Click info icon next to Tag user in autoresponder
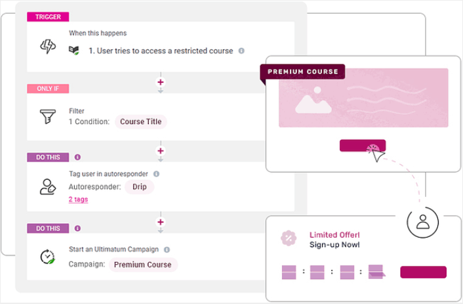Viewport: 463px width, 304px height. point(156,174)
